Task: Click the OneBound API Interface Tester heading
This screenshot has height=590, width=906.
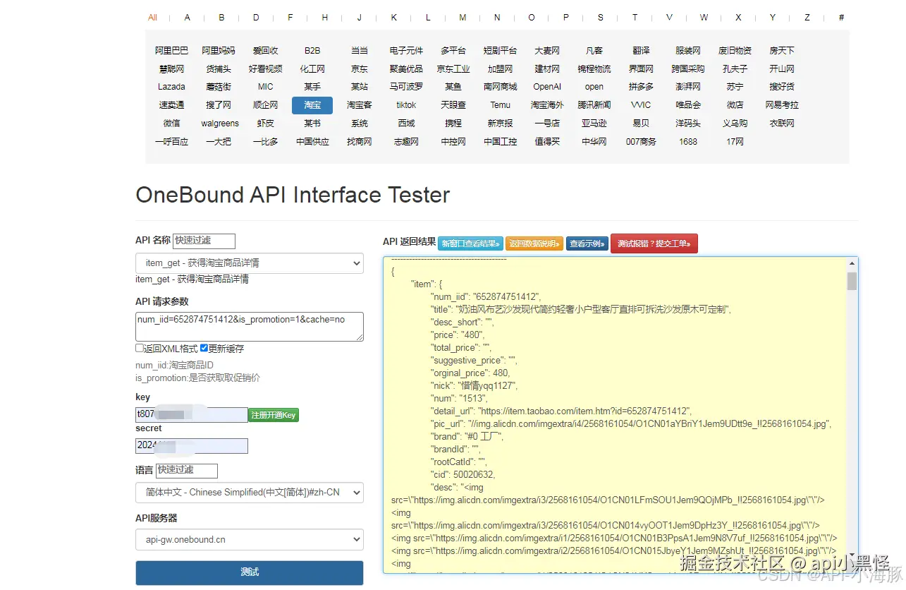Action: (x=293, y=195)
